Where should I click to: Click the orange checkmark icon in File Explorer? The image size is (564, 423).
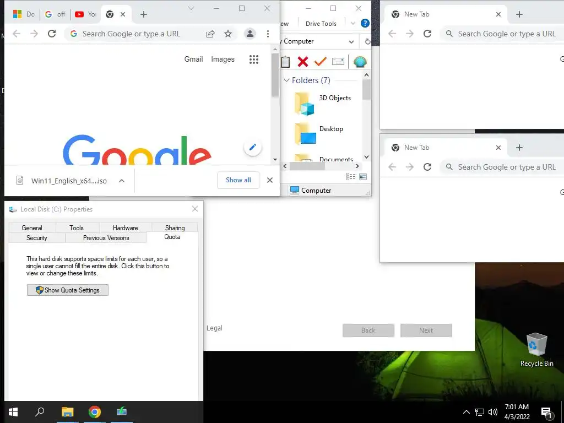(x=320, y=62)
